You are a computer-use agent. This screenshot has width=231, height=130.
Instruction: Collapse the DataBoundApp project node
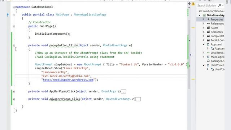click(x=200, y=15)
